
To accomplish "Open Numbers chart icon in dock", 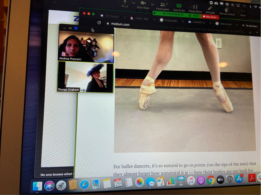I will 171,181.
